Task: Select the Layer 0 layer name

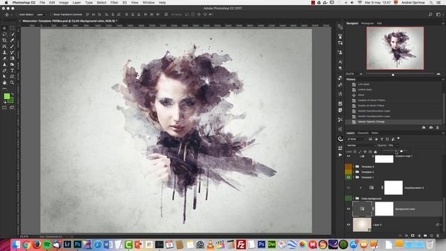Action: (x=377, y=225)
